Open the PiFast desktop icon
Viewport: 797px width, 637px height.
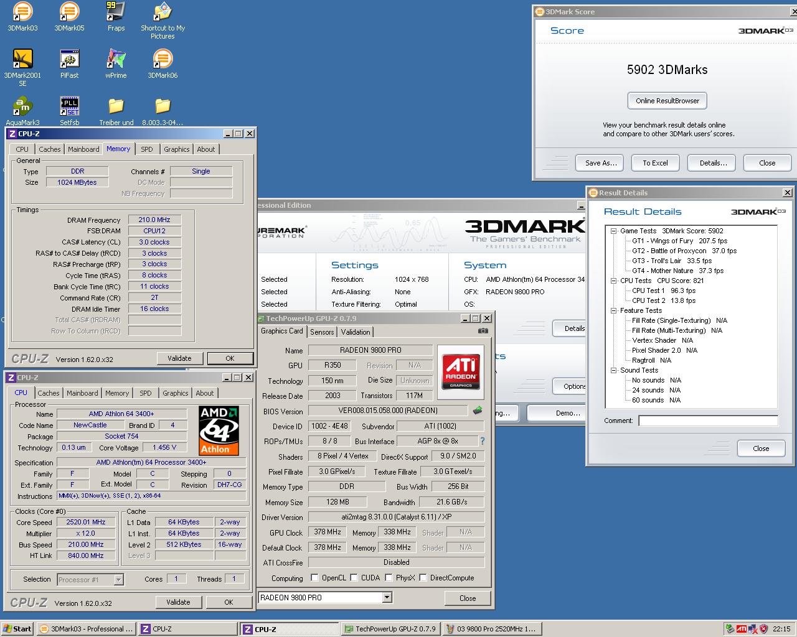pyautogui.click(x=69, y=60)
